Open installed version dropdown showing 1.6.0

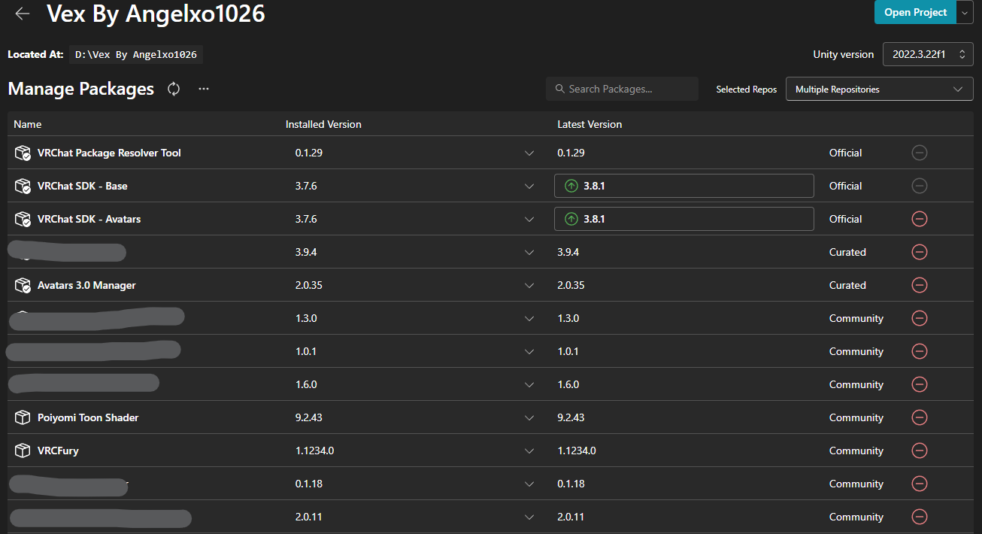[529, 385]
